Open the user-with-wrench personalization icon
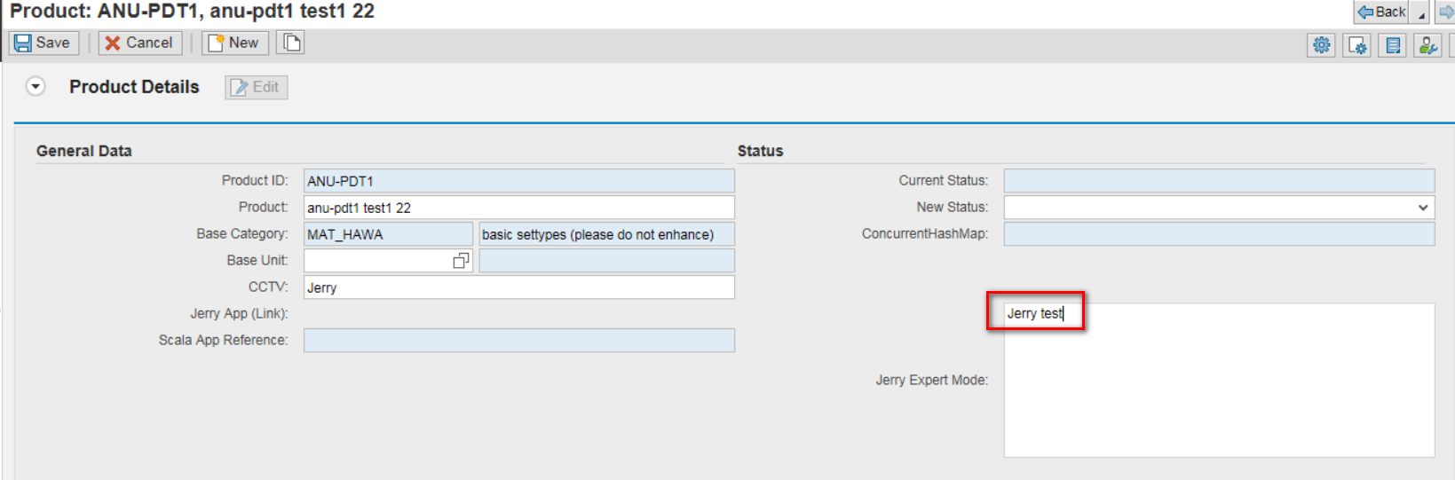This screenshot has height=480, width=1455. (x=1427, y=45)
